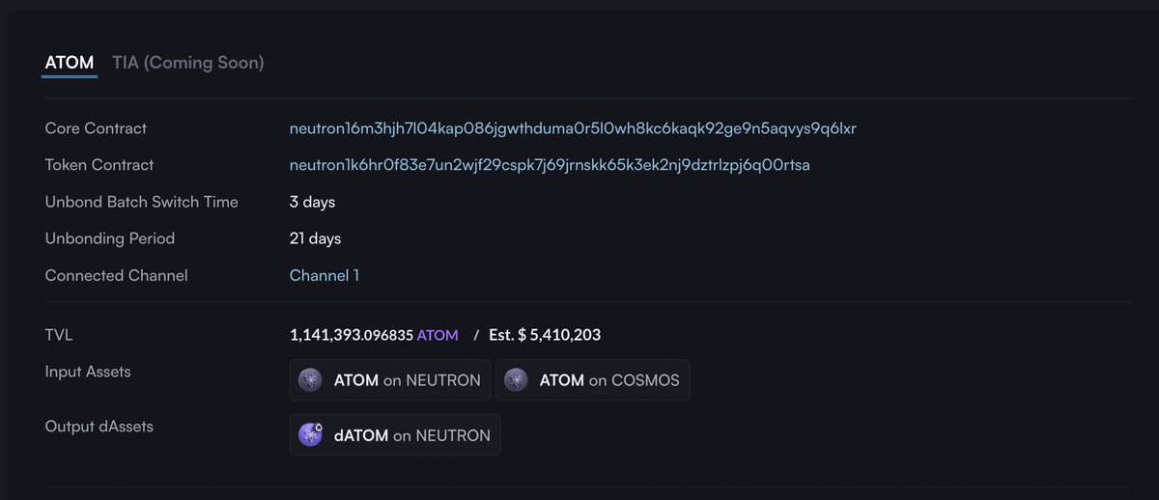
Task: Open the TIA (Coming Soon) tab
Action: [188, 63]
